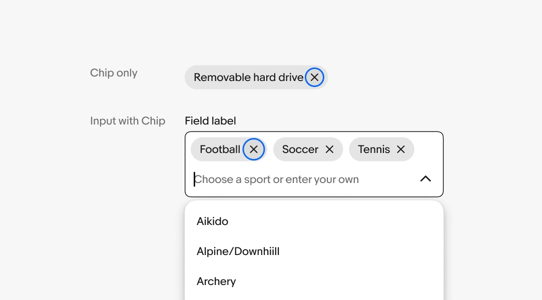Choose Alpine/Downhiill in the dropdown list
The image size is (542, 300).
tap(238, 251)
